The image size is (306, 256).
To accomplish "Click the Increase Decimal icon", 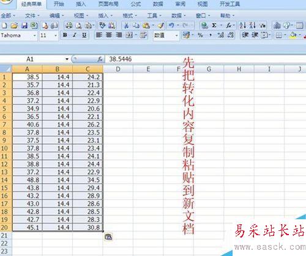I will click(x=221, y=36).
